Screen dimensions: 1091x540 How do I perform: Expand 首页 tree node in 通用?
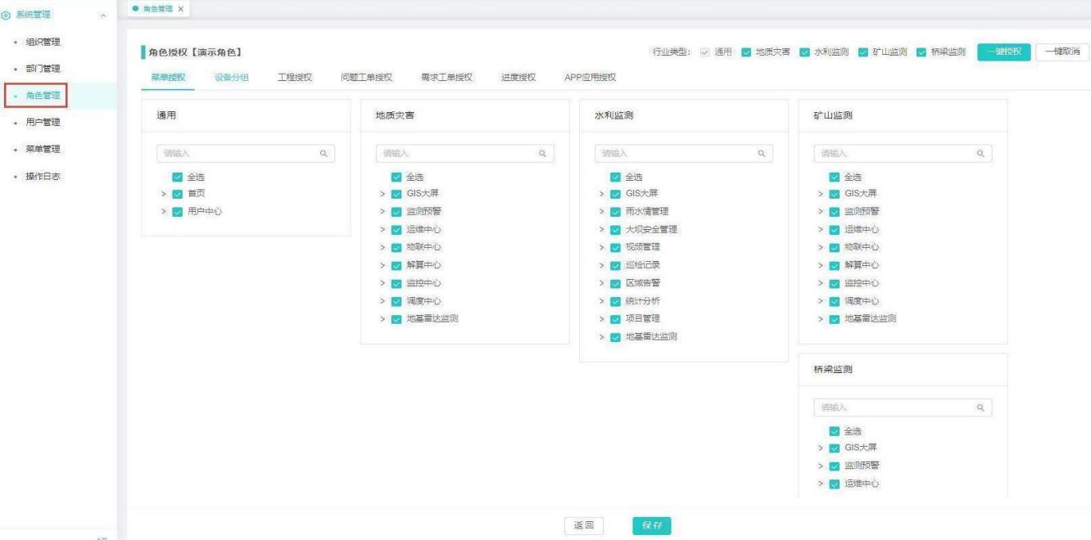click(164, 194)
